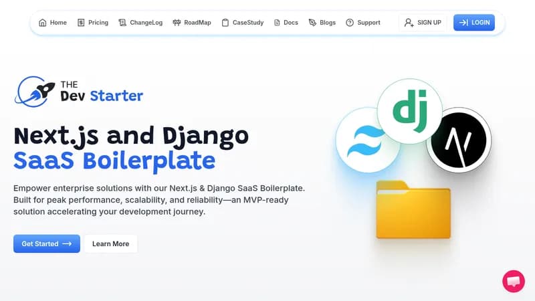Click the RoadMap signpost icon
The image size is (535, 301).
coord(177,23)
